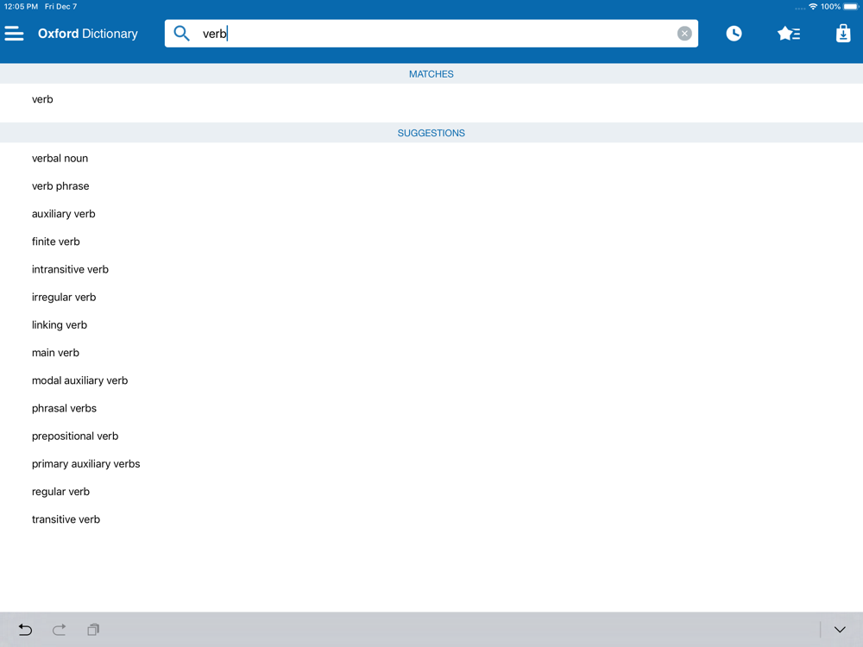The image size is (863, 647).
Task: Tap the Oxford Dictionary title
Action: pos(88,34)
